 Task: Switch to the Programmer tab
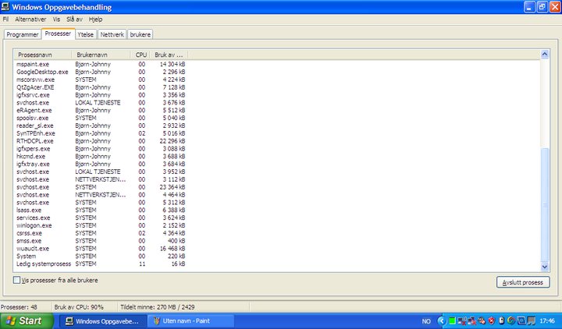tap(22, 35)
